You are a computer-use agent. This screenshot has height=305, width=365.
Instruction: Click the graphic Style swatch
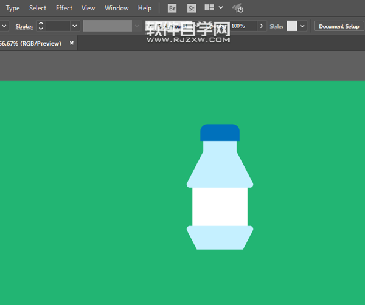point(292,26)
